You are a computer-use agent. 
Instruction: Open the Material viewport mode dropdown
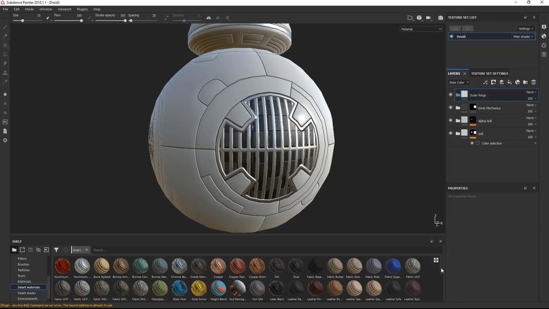coord(421,29)
